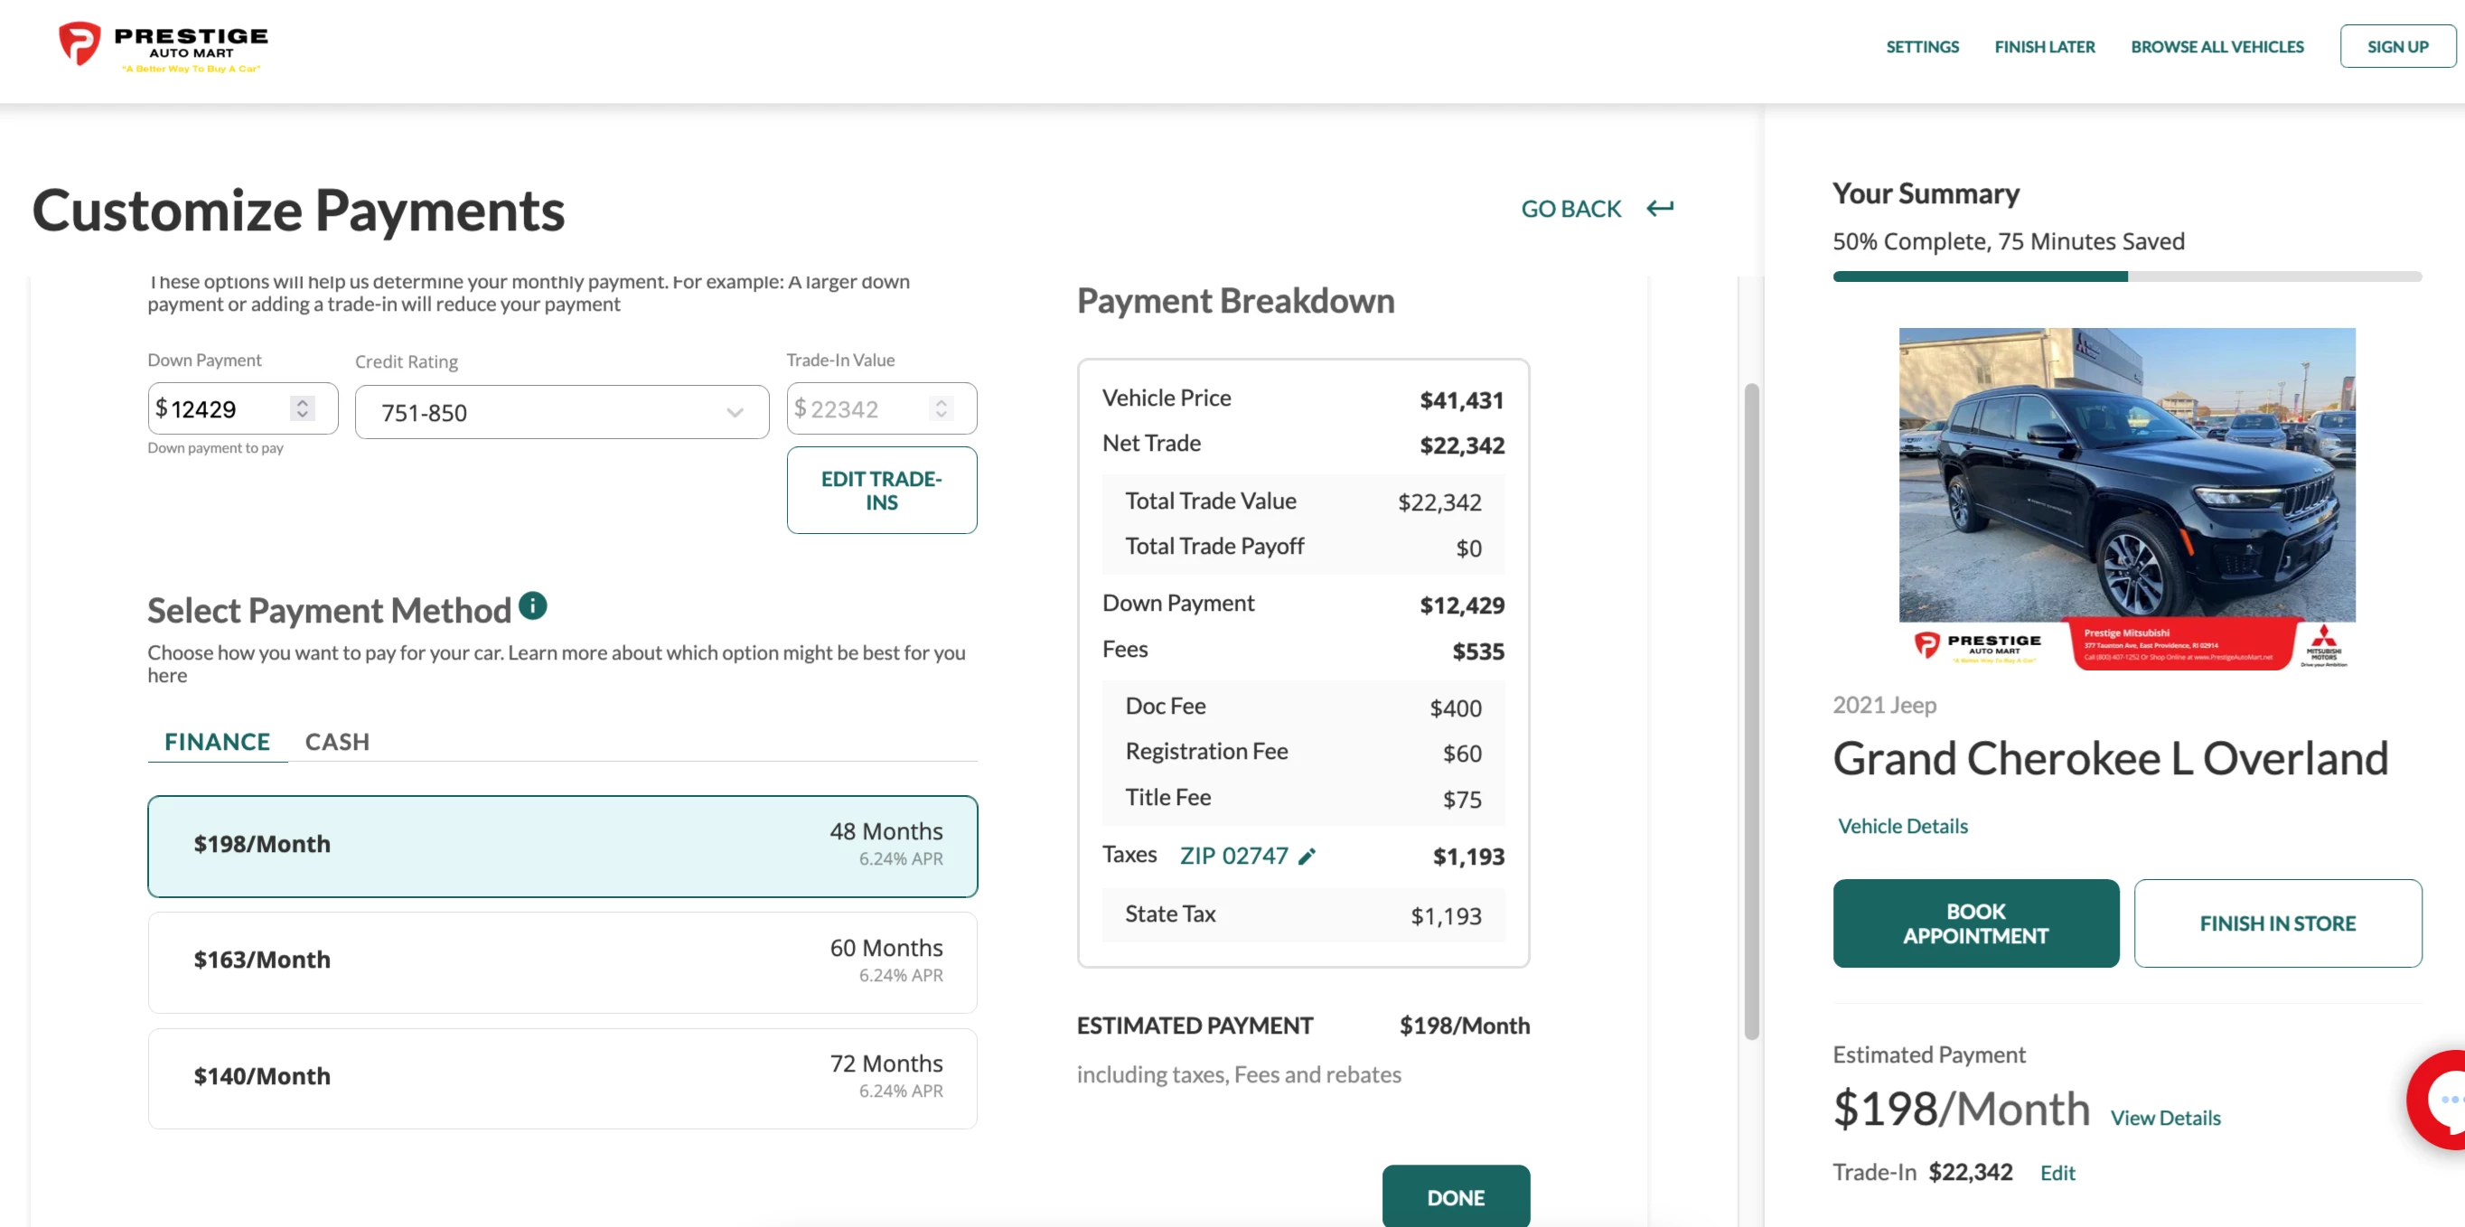Open Settings in the top navigation
The height and width of the screenshot is (1227, 2465).
[1921, 47]
